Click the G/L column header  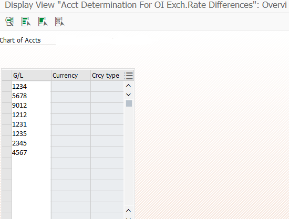coord(32,75)
